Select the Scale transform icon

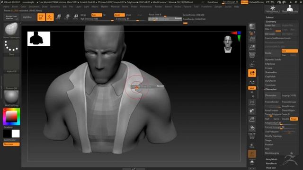(67, 17)
